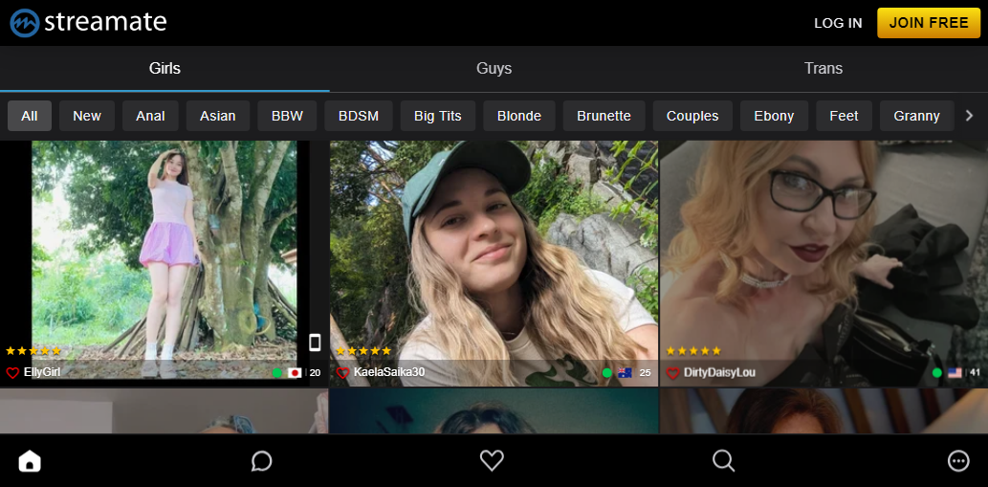Select the Feet category filter

[844, 116]
